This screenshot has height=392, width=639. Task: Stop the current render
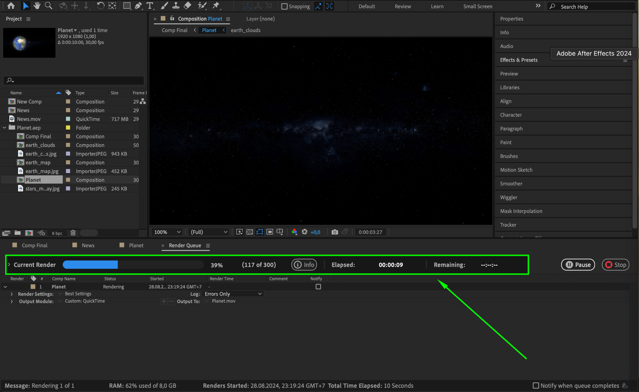click(x=616, y=265)
